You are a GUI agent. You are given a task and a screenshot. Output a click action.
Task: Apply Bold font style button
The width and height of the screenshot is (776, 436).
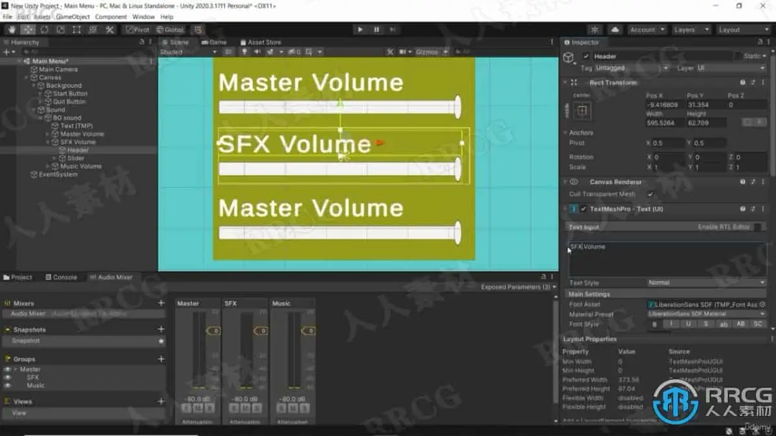click(x=654, y=324)
